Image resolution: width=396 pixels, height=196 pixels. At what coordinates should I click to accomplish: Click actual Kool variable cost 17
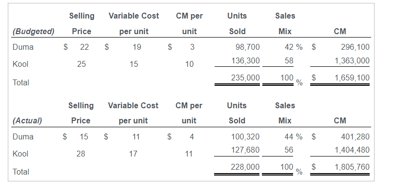(x=133, y=154)
